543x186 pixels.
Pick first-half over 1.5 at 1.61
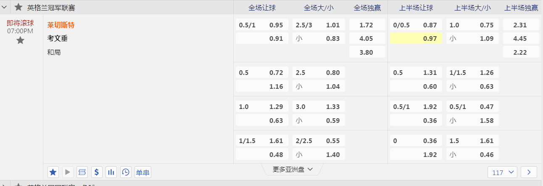[x=472, y=141]
